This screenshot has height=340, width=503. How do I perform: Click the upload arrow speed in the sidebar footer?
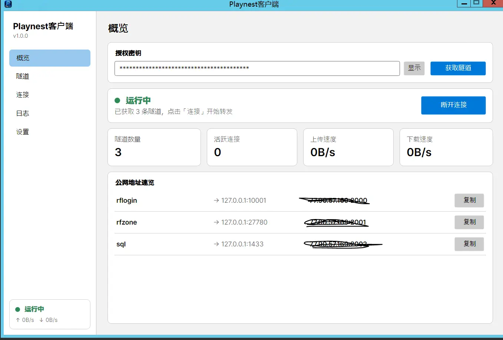pos(25,320)
